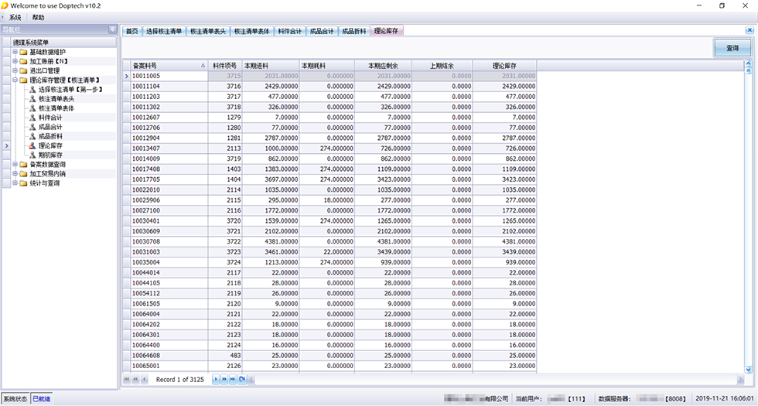Click the 查询 button
Screen dimensions: 758x406
click(x=732, y=49)
